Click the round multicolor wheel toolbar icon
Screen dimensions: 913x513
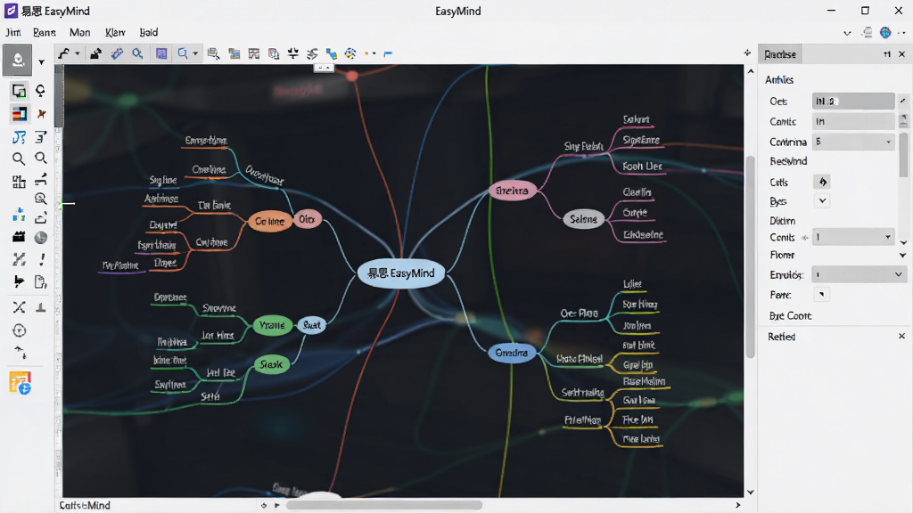pyautogui.click(x=350, y=53)
